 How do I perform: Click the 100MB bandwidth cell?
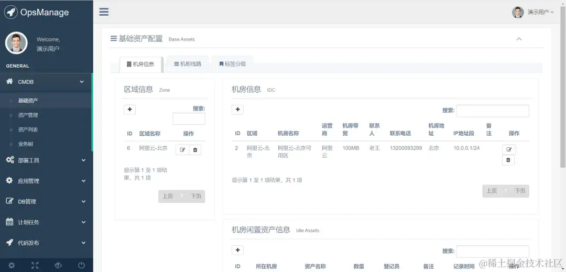pyautogui.click(x=351, y=148)
